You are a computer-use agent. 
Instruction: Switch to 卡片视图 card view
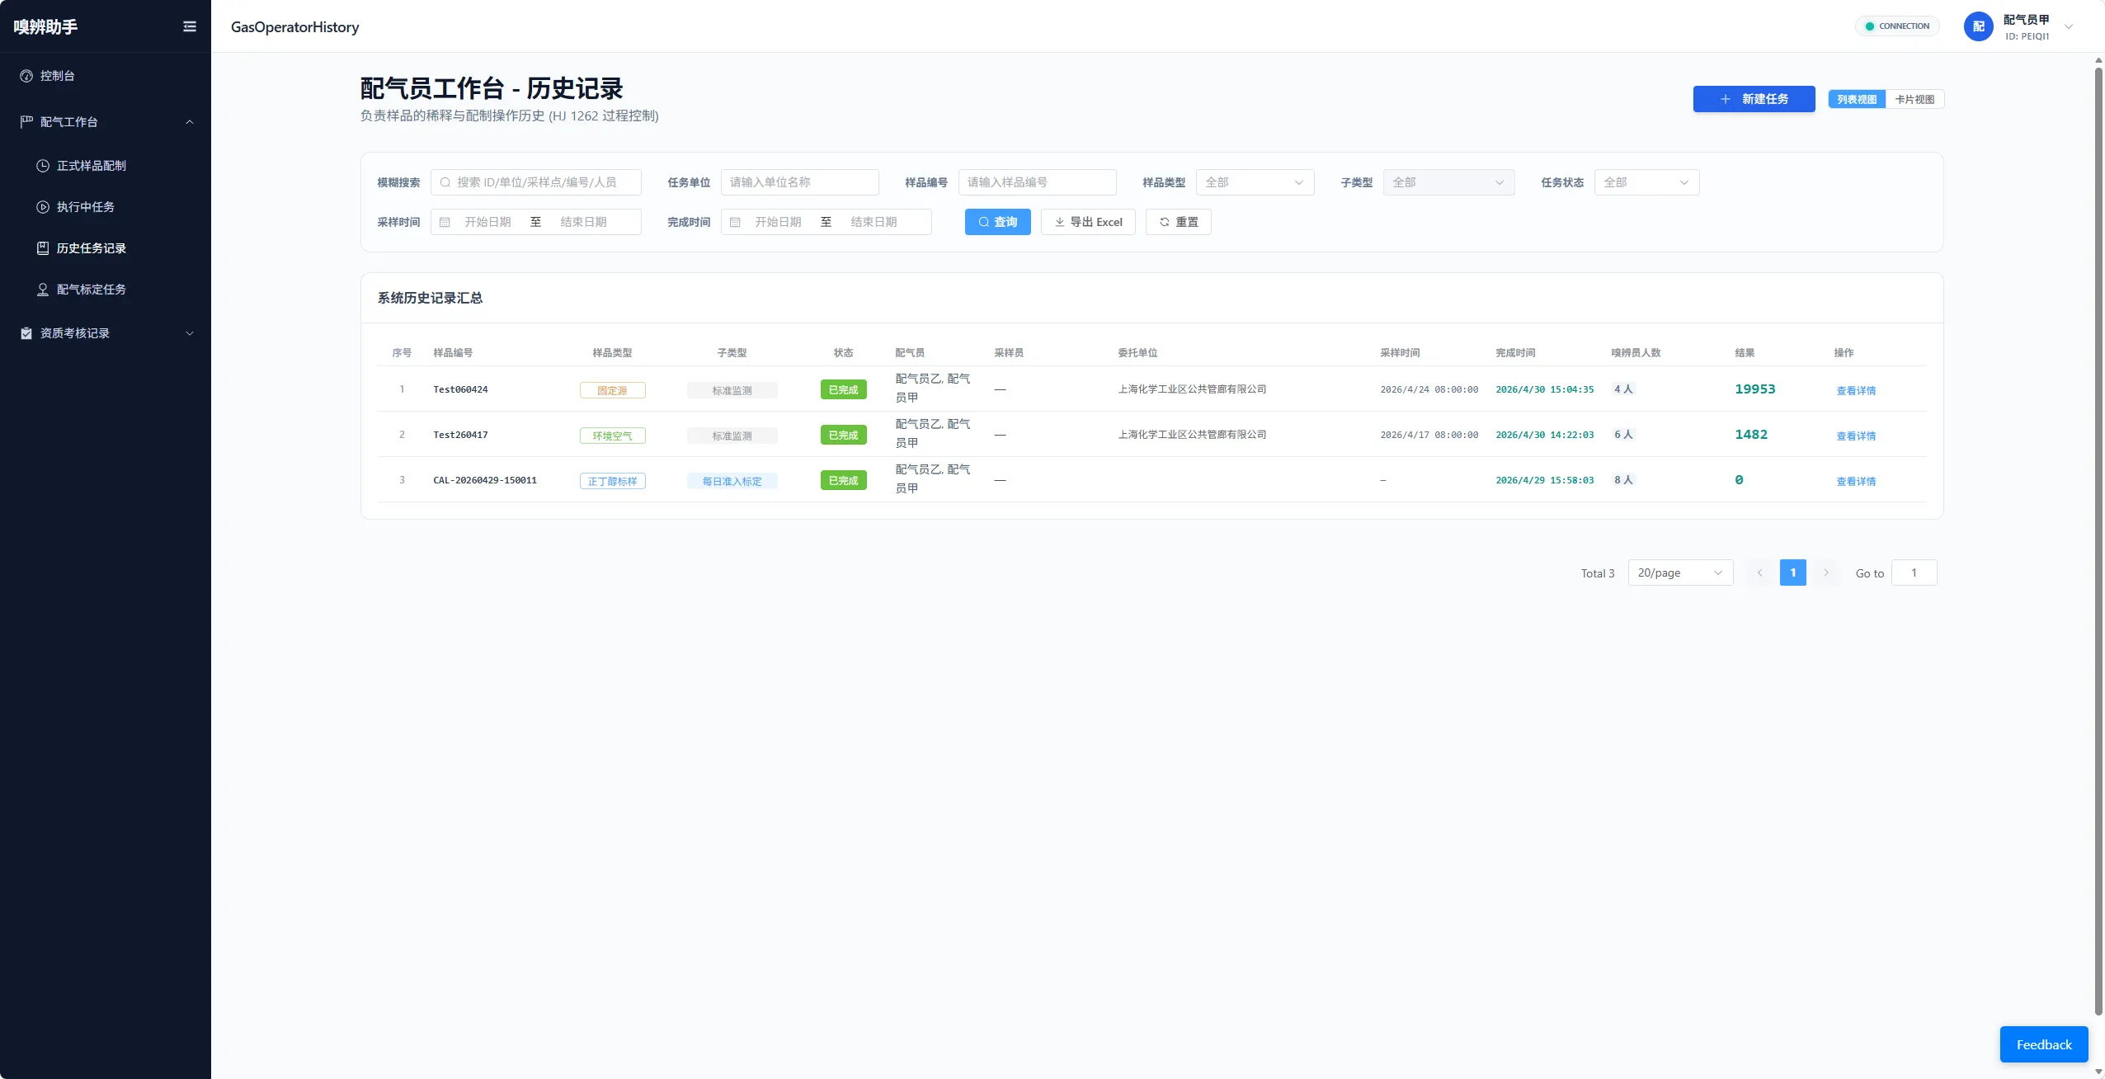(x=1914, y=99)
